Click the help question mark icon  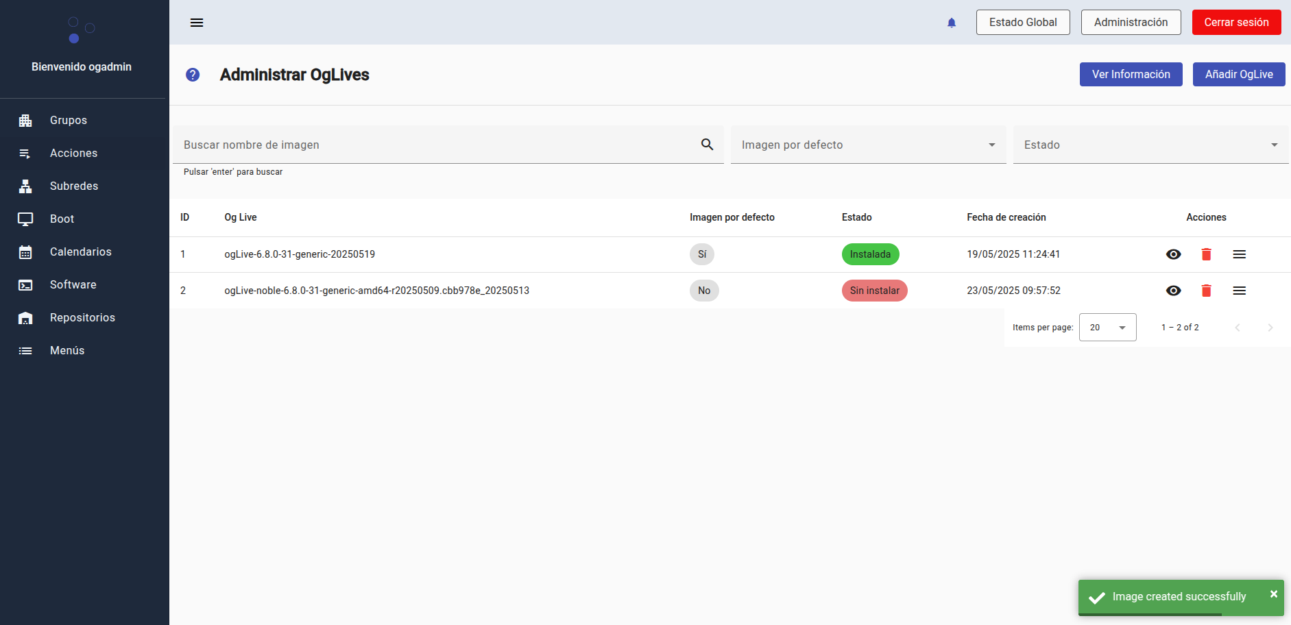pos(193,75)
